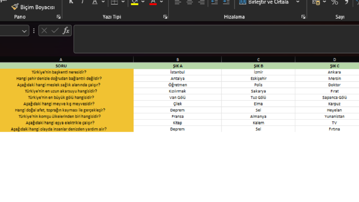Center text horizontally

tap(190, 2)
